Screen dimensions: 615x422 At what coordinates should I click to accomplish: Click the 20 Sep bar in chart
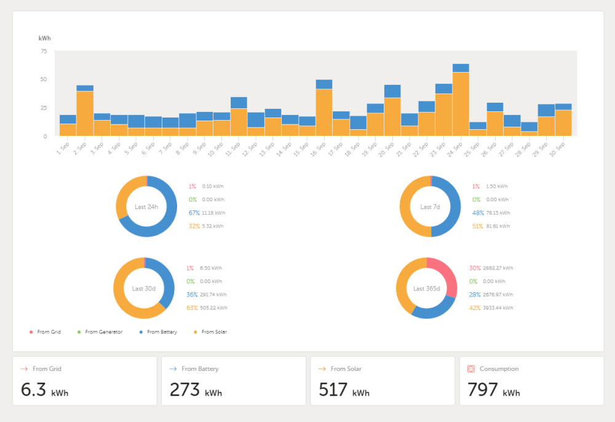pyautogui.click(x=392, y=110)
